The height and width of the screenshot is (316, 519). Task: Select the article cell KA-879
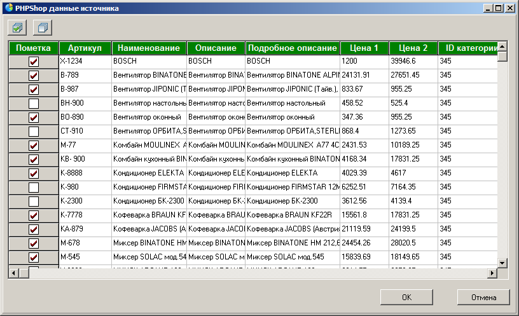pyautogui.click(x=85, y=229)
